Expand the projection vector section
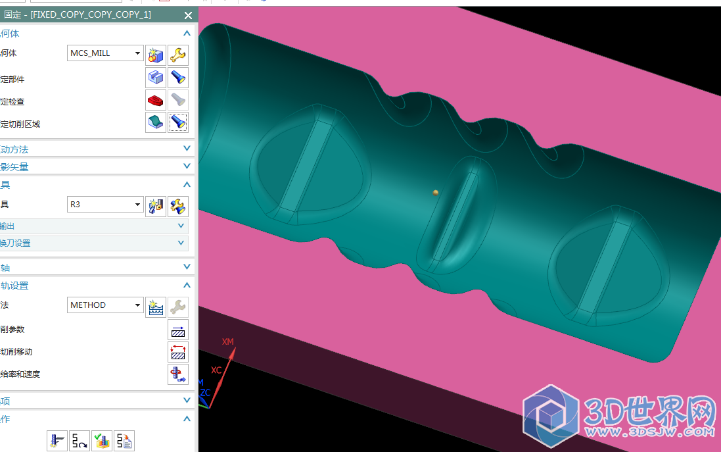 tap(187, 166)
